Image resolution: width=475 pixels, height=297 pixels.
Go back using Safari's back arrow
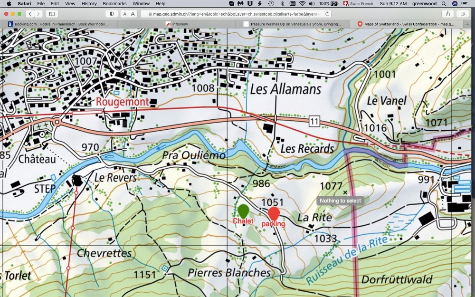30,14
